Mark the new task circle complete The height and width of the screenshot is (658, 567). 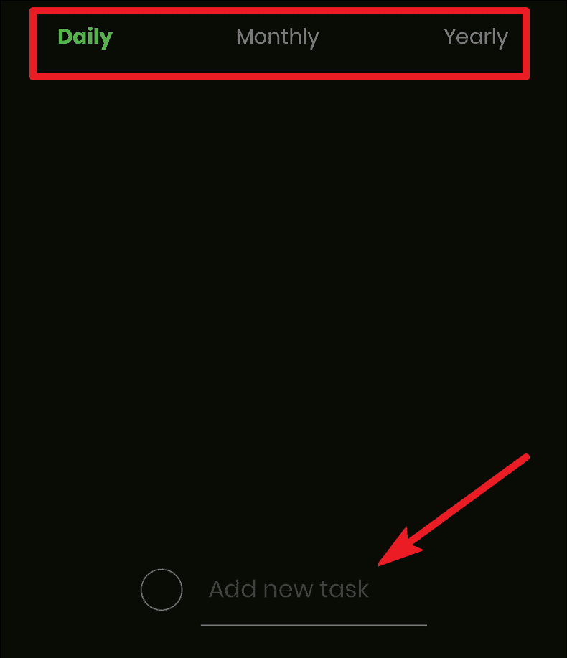coord(161,590)
